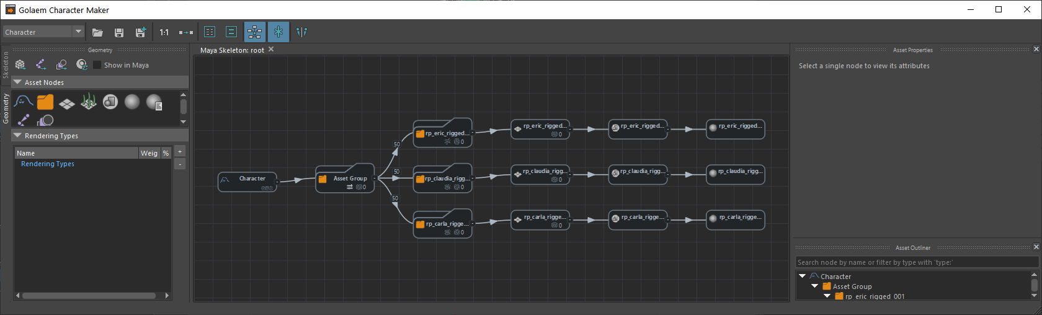Collapse the Rendering Types section
The width and height of the screenshot is (1042, 315).
[17, 135]
